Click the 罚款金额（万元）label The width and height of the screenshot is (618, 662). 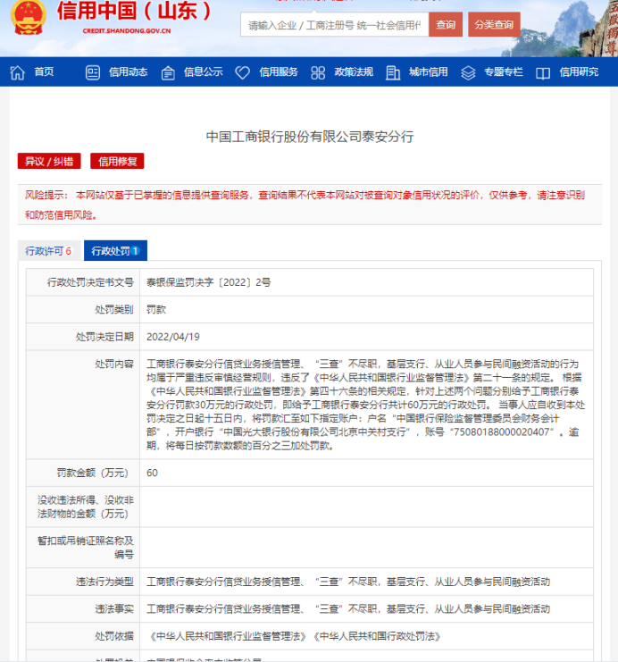pos(93,473)
